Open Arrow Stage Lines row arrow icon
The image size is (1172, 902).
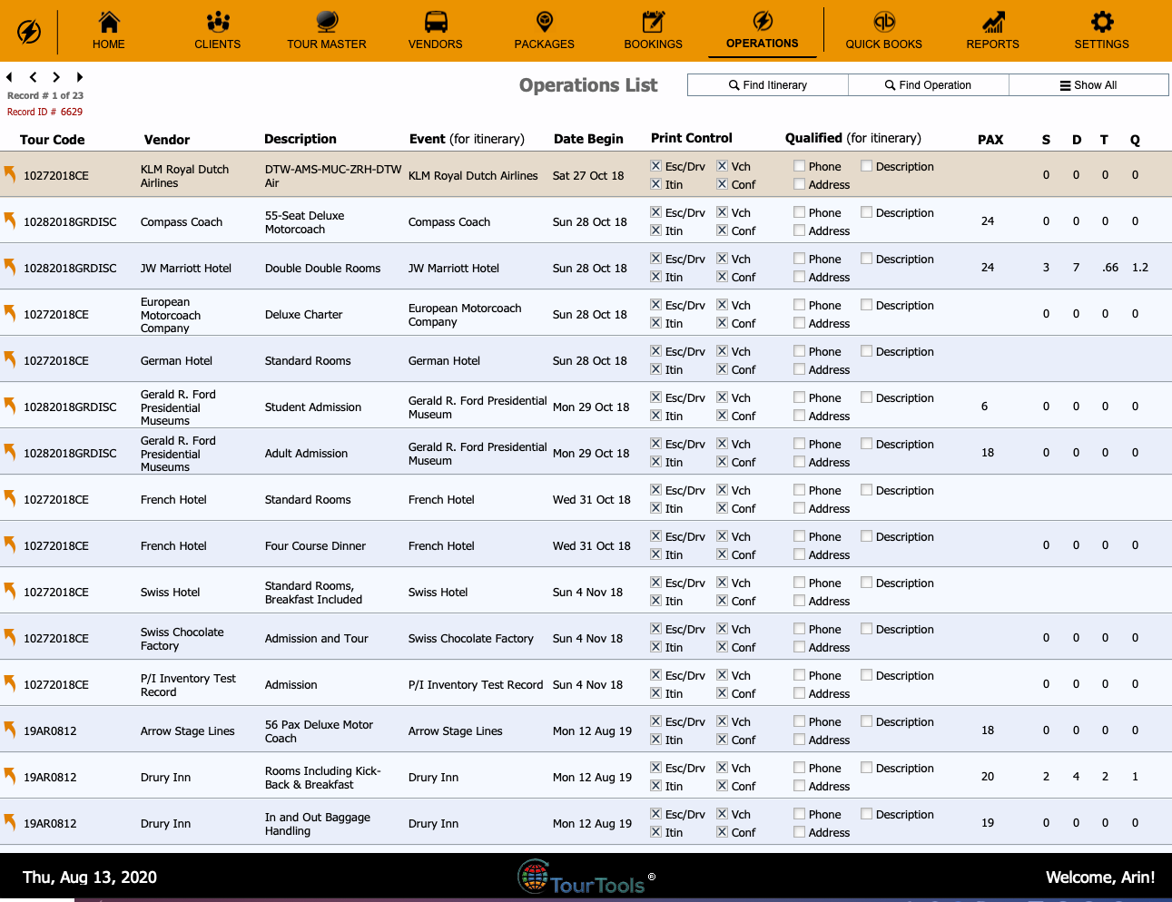click(10, 730)
